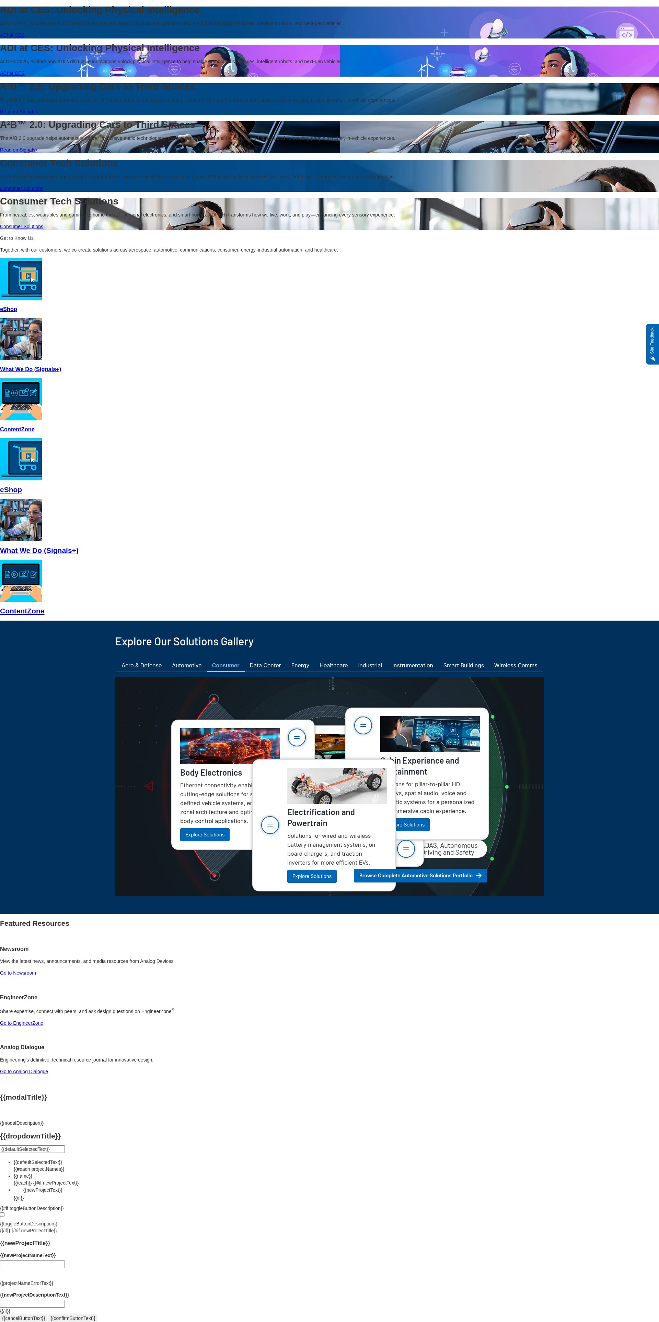Select the Instrumentation tab

click(413, 665)
